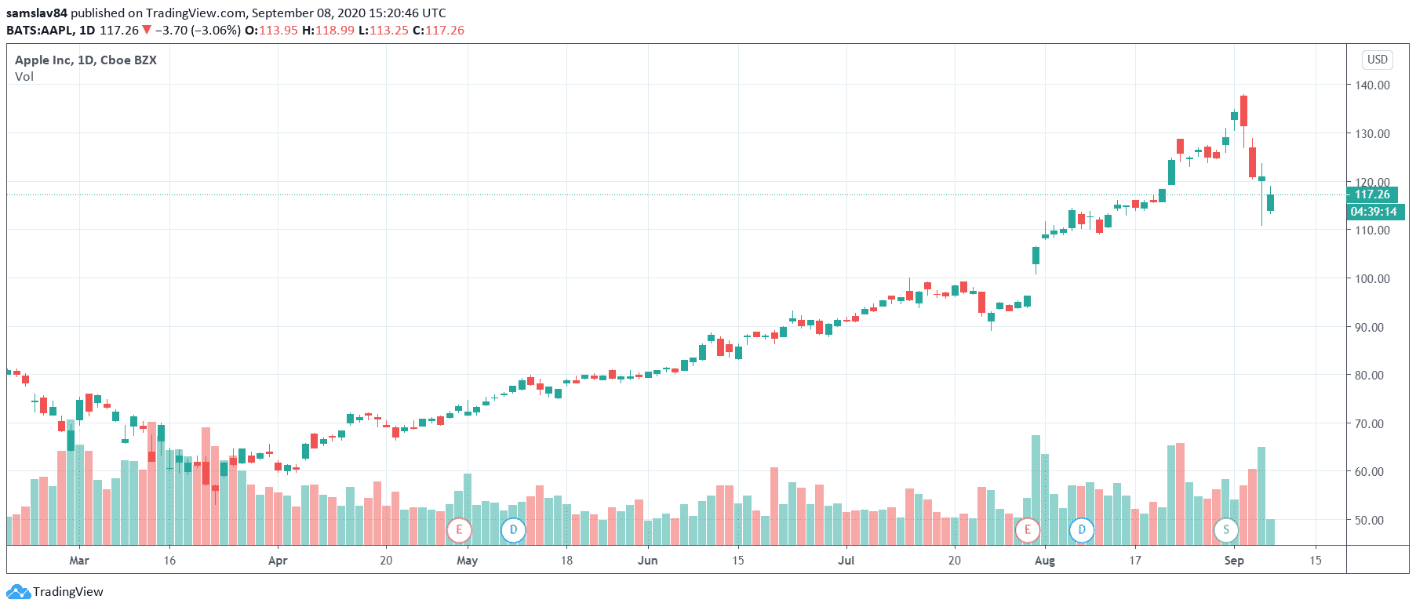
Task: Click the 100.00 price scale label
Action: [x=1372, y=279]
